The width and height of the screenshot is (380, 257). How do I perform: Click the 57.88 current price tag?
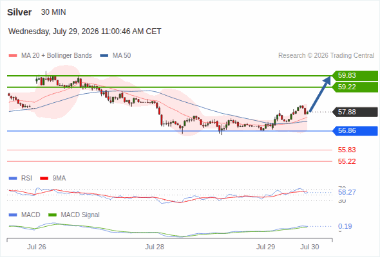click(355, 112)
